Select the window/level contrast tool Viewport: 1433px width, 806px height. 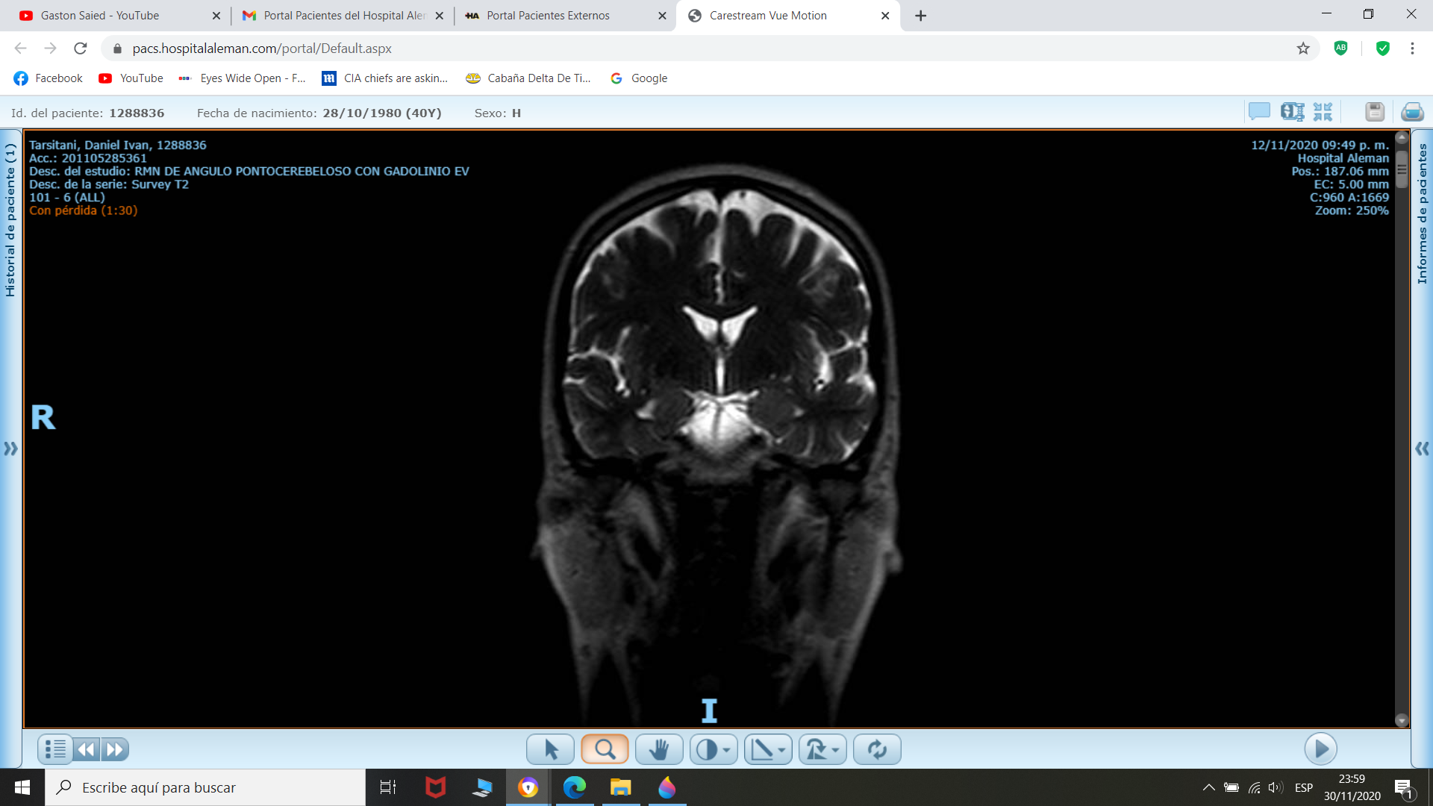[706, 749]
